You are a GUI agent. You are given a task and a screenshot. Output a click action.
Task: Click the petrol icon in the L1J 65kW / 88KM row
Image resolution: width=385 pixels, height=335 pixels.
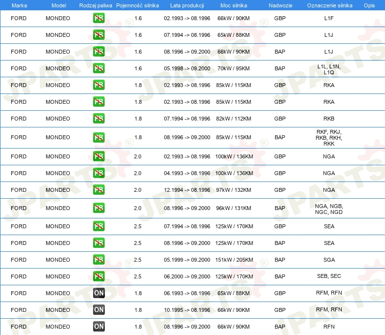[x=98, y=35]
